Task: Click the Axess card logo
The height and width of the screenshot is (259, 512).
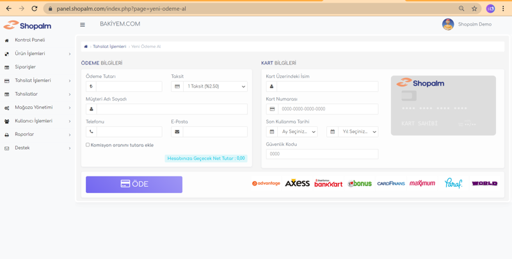Action: (x=297, y=184)
